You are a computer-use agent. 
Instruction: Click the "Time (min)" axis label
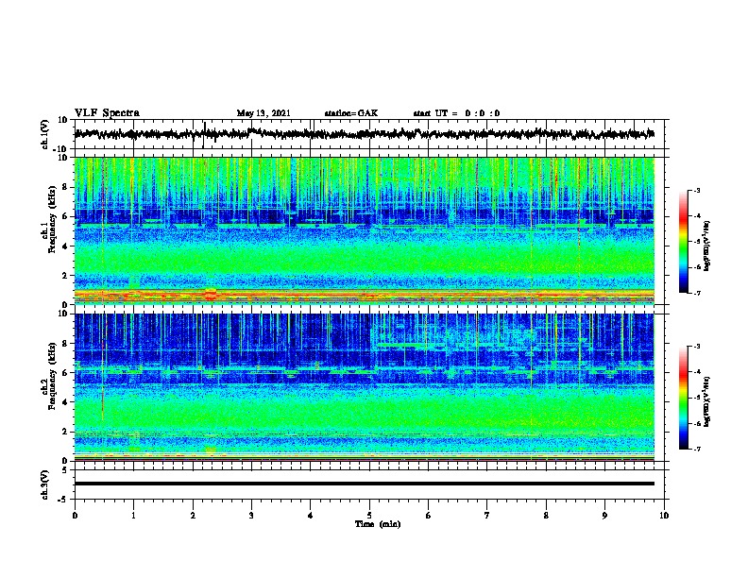click(378, 524)
